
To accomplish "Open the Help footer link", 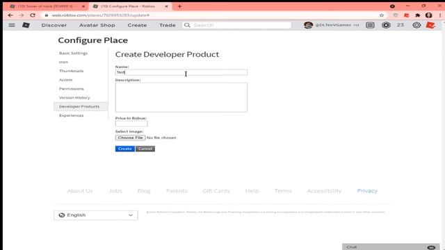I will (x=252, y=191).
